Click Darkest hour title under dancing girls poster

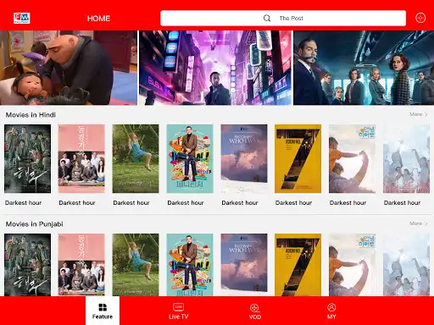click(403, 202)
